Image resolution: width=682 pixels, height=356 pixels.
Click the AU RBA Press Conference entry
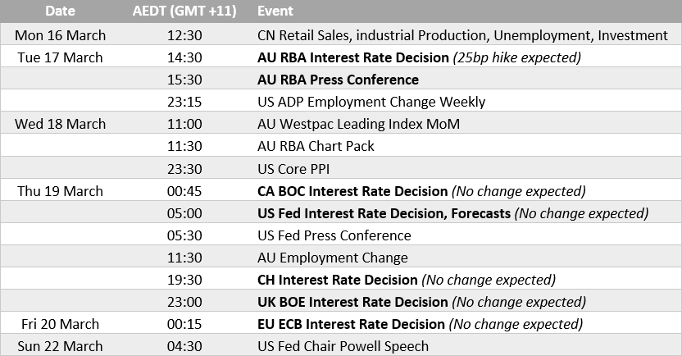(x=338, y=80)
